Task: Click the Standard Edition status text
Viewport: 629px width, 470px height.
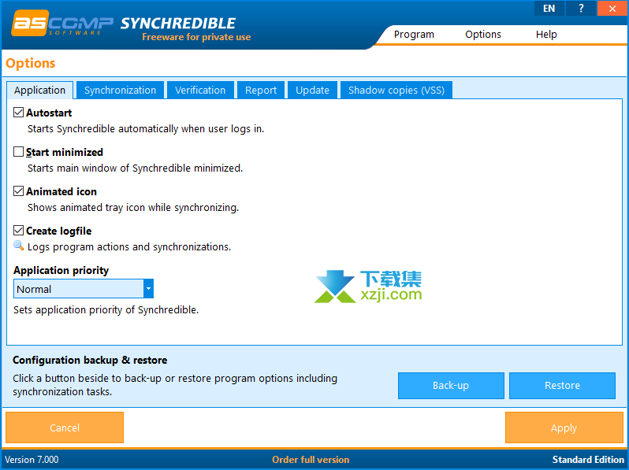Action: click(588, 460)
